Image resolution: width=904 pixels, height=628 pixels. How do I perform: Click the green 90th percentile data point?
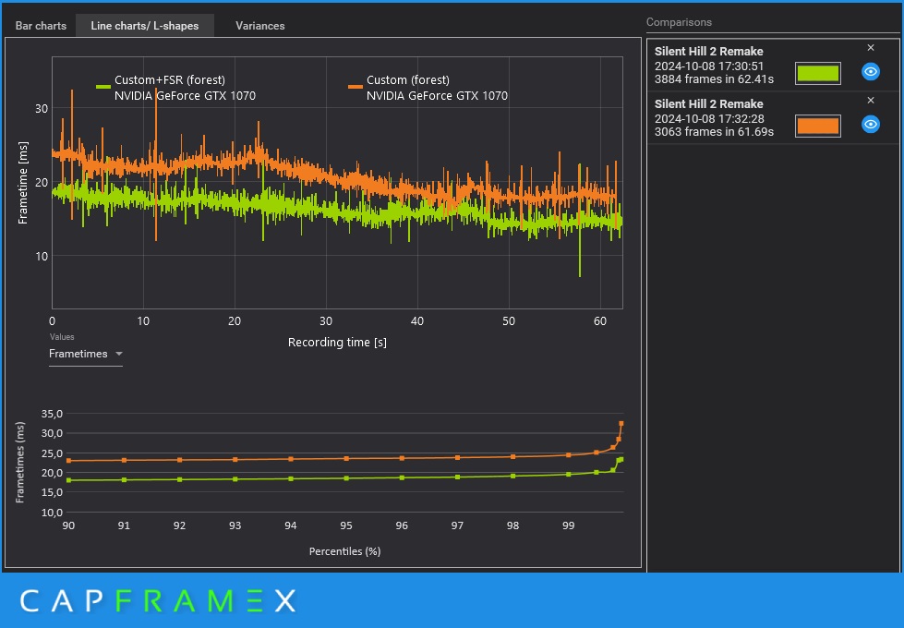click(x=68, y=480)
